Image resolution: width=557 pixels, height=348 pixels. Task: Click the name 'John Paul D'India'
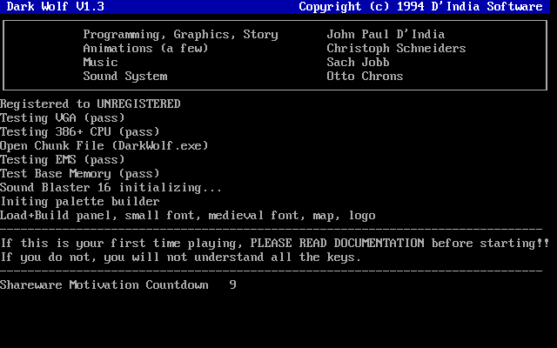click(386, 34)
